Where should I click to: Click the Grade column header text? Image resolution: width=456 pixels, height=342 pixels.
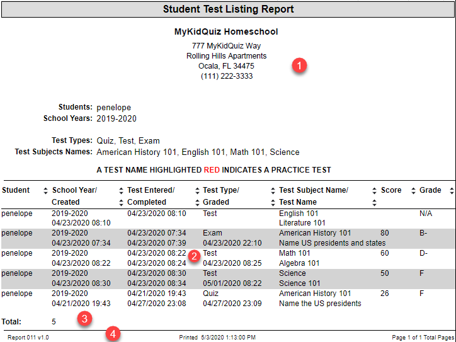click(430, 190)
